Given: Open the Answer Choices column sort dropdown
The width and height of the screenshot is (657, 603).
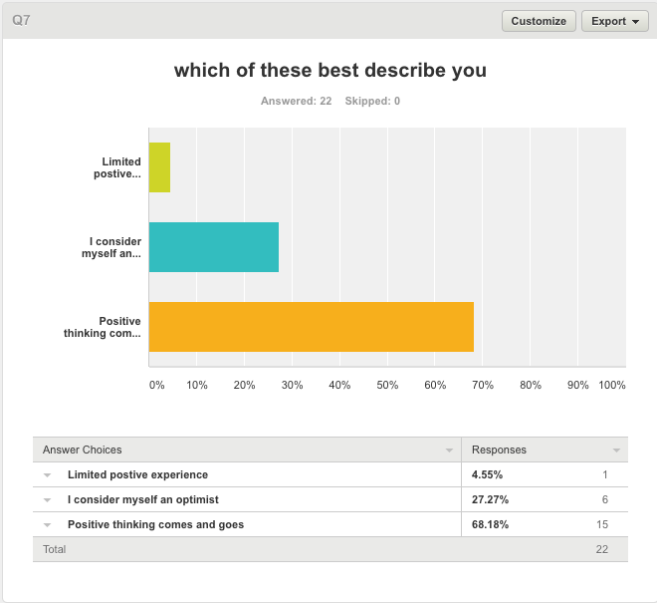Looking at the screenshot, I should coord(448,451).
